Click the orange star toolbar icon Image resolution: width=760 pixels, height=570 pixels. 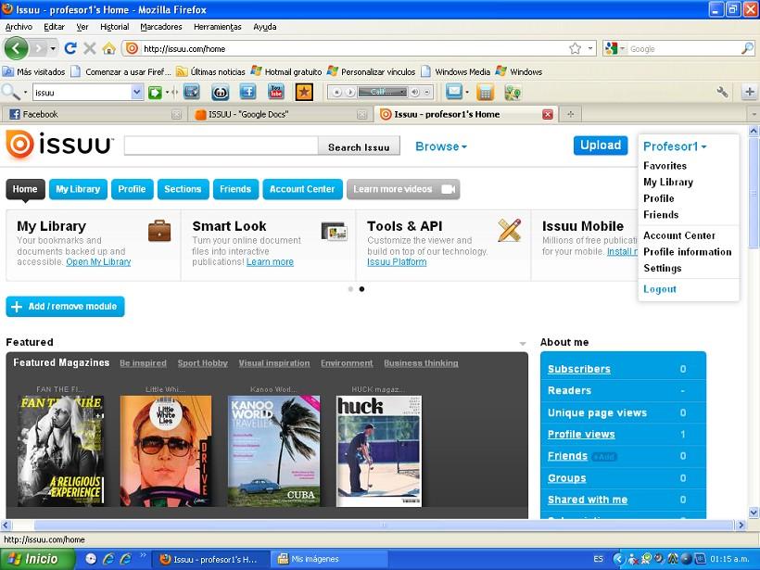pos(304,92)
